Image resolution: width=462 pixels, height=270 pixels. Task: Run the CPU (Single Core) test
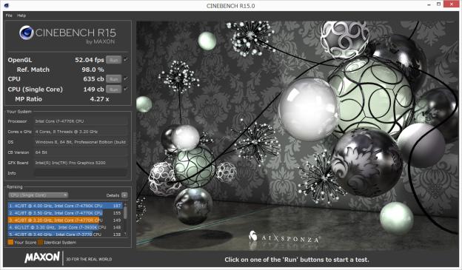coord(113,90)
